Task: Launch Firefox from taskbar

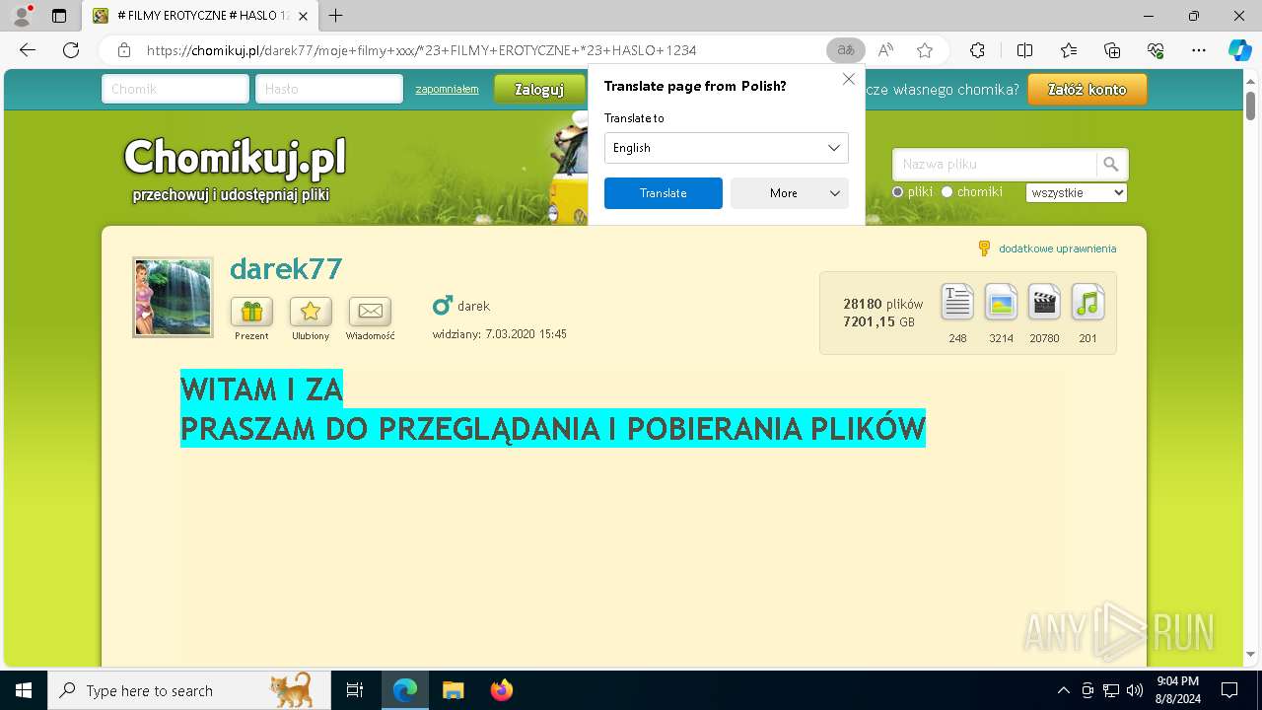Action: (x=502, y=690)
